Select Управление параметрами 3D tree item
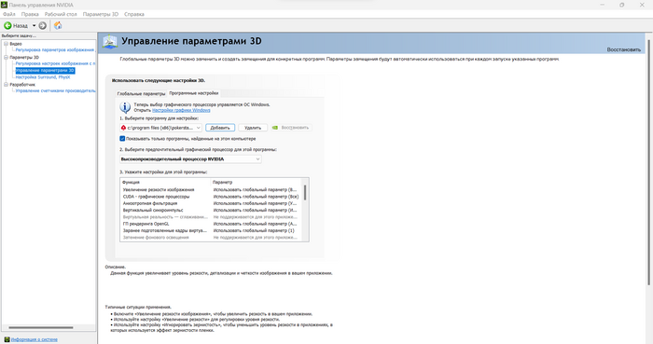The height and width of the screenshot is (344, 653). (45, 71)
